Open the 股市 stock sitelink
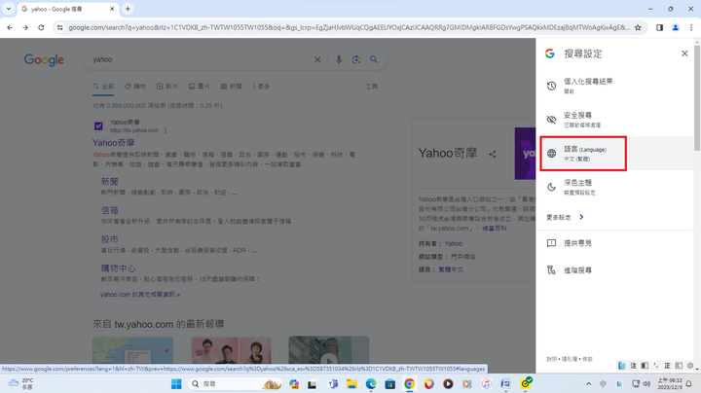Viewport: 701px width, 393px height. coord(109,239)
